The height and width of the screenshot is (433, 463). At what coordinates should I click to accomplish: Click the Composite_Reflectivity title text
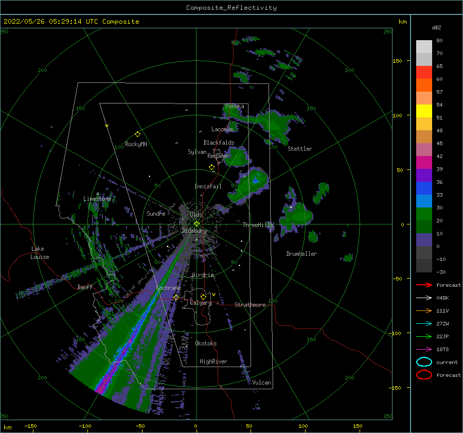tap(232, 8)
